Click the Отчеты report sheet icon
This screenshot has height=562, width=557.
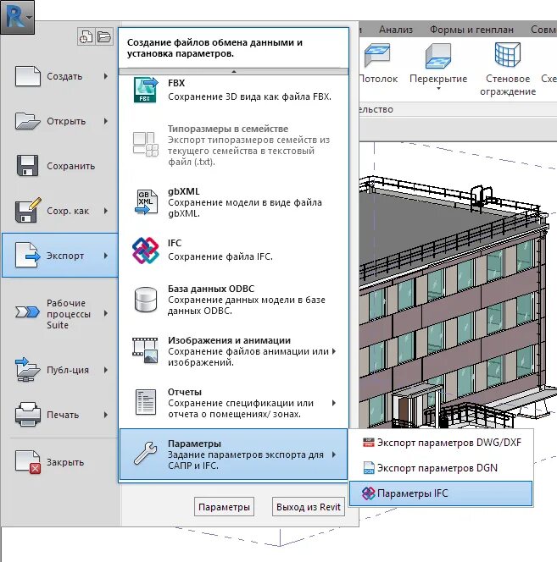click(146, 402)
